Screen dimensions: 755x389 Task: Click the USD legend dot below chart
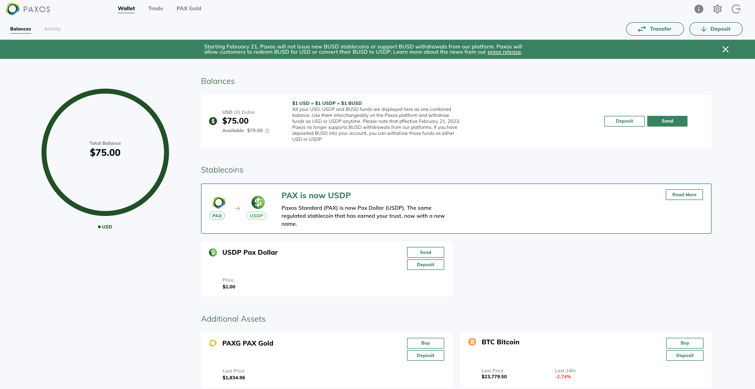pos(99,227)
